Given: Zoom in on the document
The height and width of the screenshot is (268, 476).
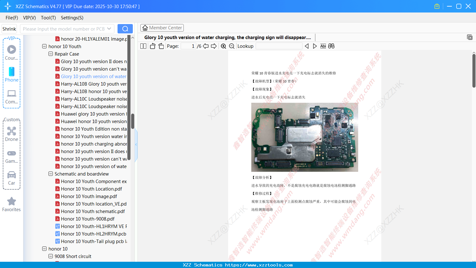Looking at the screenshot, I should [x=223, y=46].
